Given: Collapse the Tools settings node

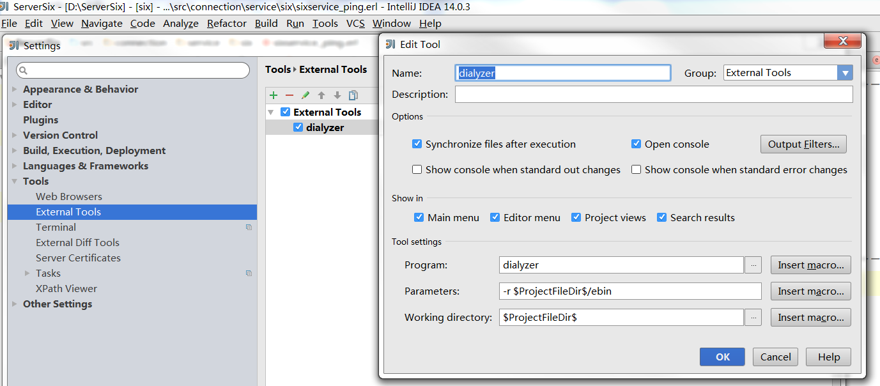Looking at the screenshot, I should 15,181.
